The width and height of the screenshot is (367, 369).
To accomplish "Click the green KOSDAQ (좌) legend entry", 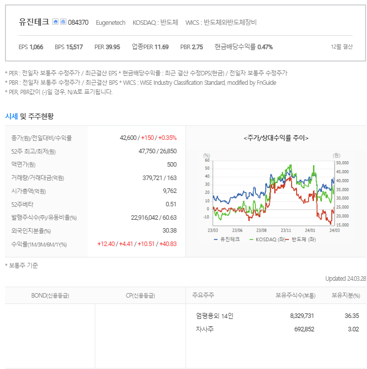I will [x=267, y=240].
